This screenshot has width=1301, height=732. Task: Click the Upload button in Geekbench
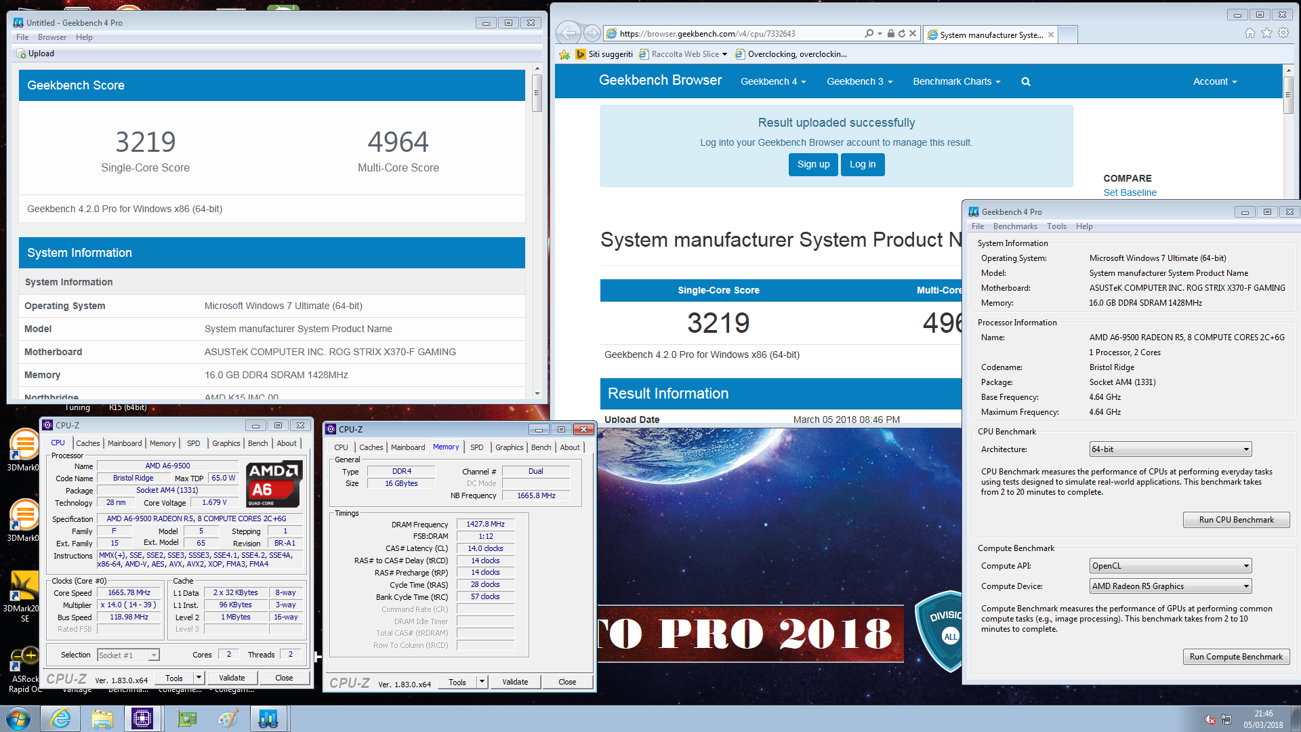point(35,54)
